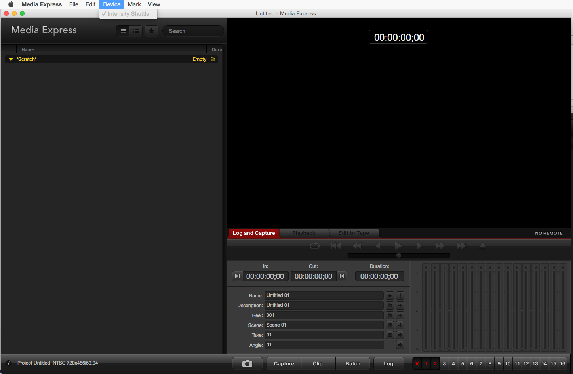The height and width of the screenshot is (374, 573).
Task: Click the Name field showing Untitled 01
Action: tap(324, 295)
